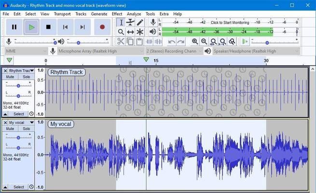Choose the Selection (I-beam) tool
The width and height of the screenshot is (316, 193).
coord(121,22)
